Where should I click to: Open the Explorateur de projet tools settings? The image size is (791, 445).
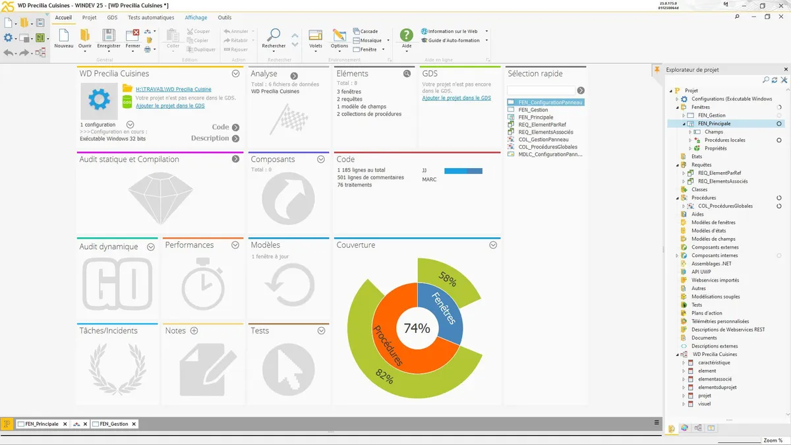tap(784, 80)
